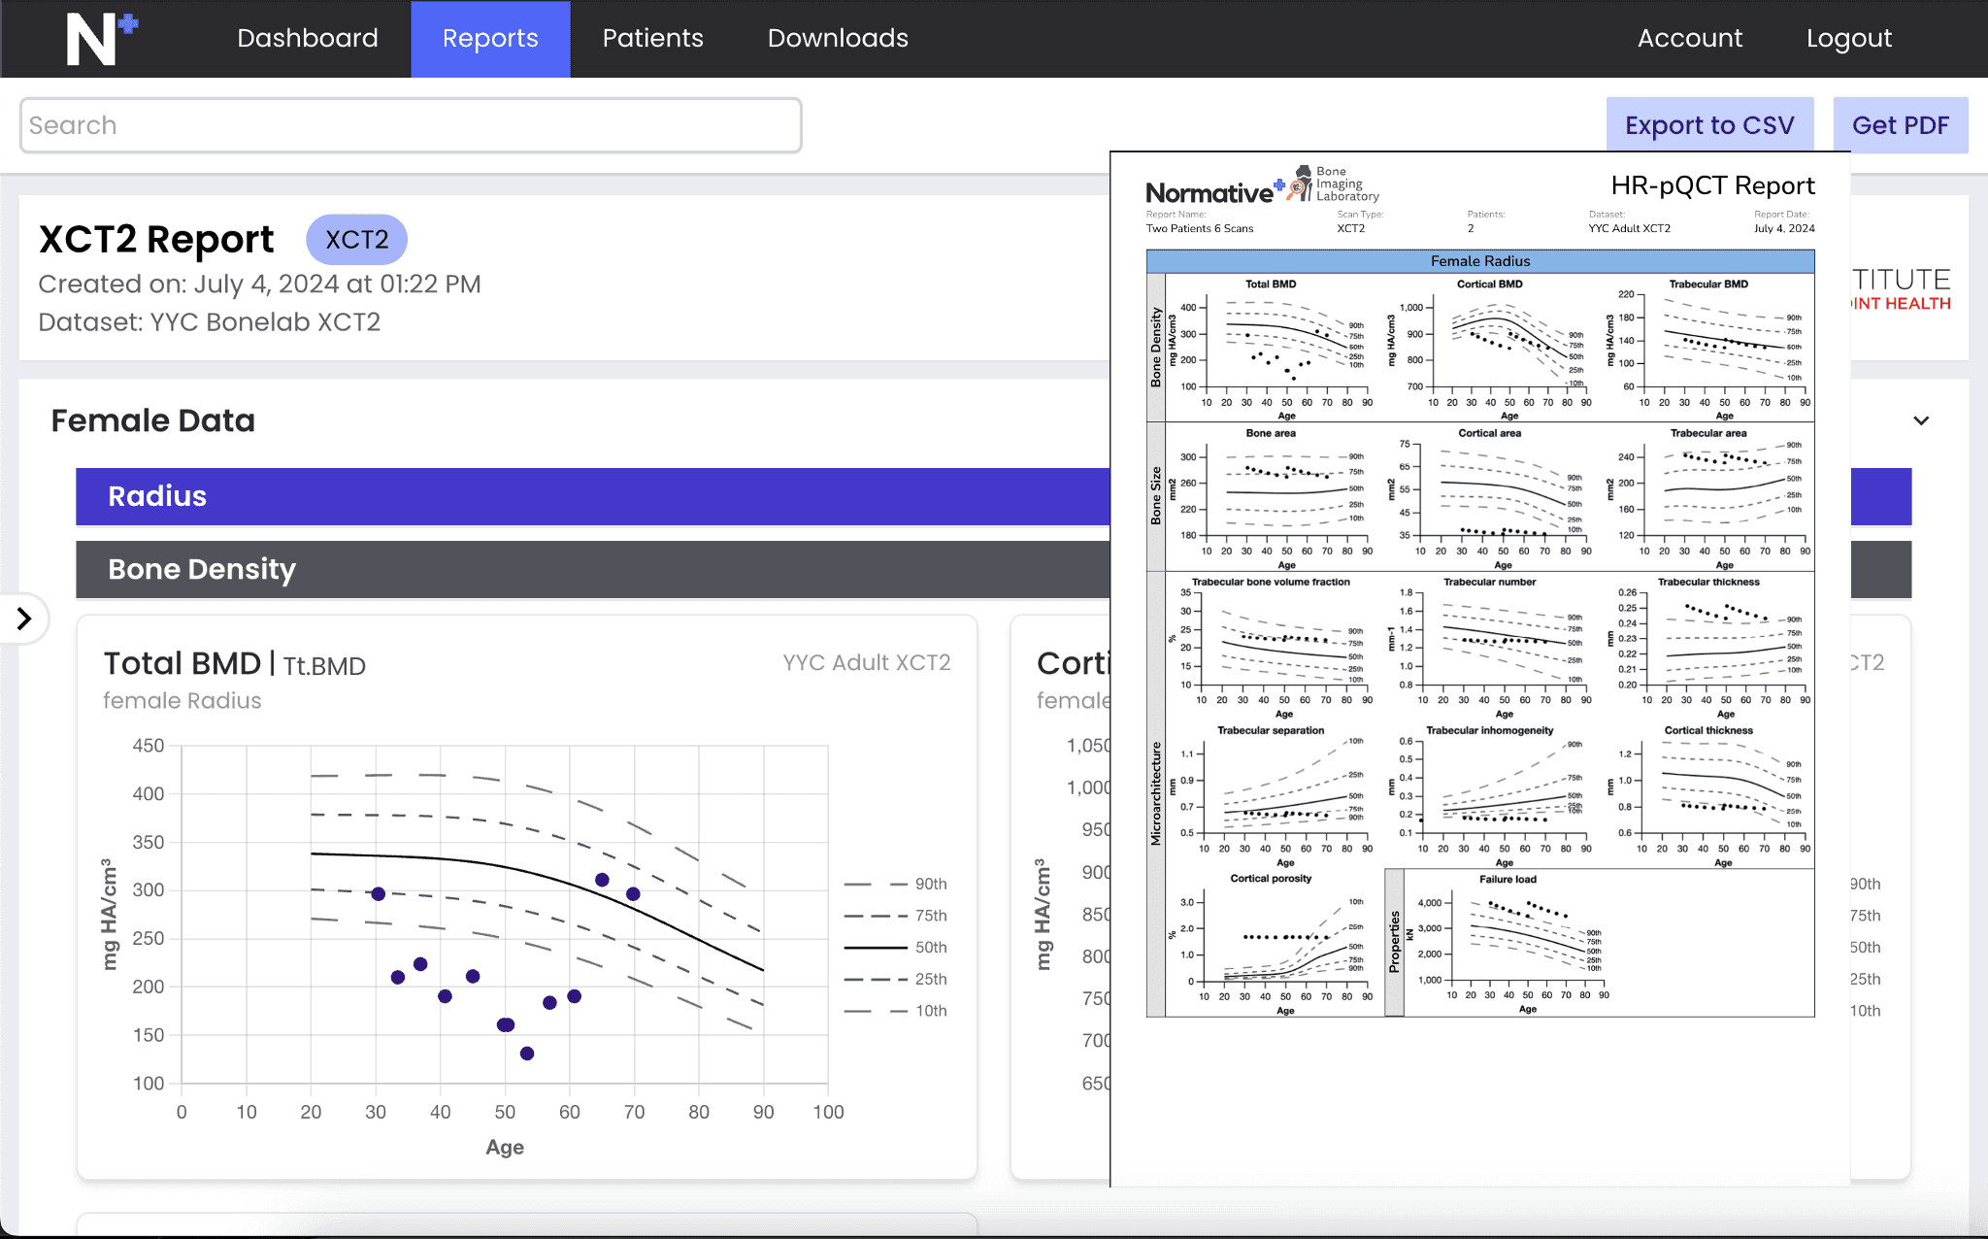Switch to the Patients tab
This screenshot has height=1239, width=1988.
tap(652, 39)
